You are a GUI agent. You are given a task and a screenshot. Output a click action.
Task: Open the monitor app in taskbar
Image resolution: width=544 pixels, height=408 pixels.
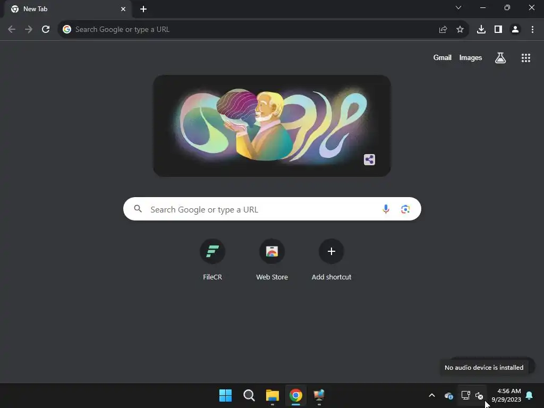coord(319,395)
